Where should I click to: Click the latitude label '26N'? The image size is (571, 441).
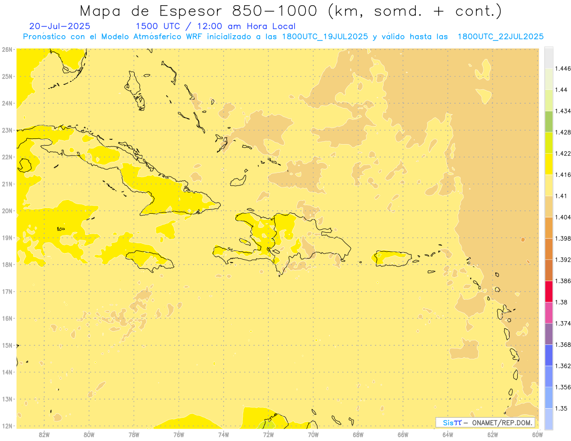point(7,49)
